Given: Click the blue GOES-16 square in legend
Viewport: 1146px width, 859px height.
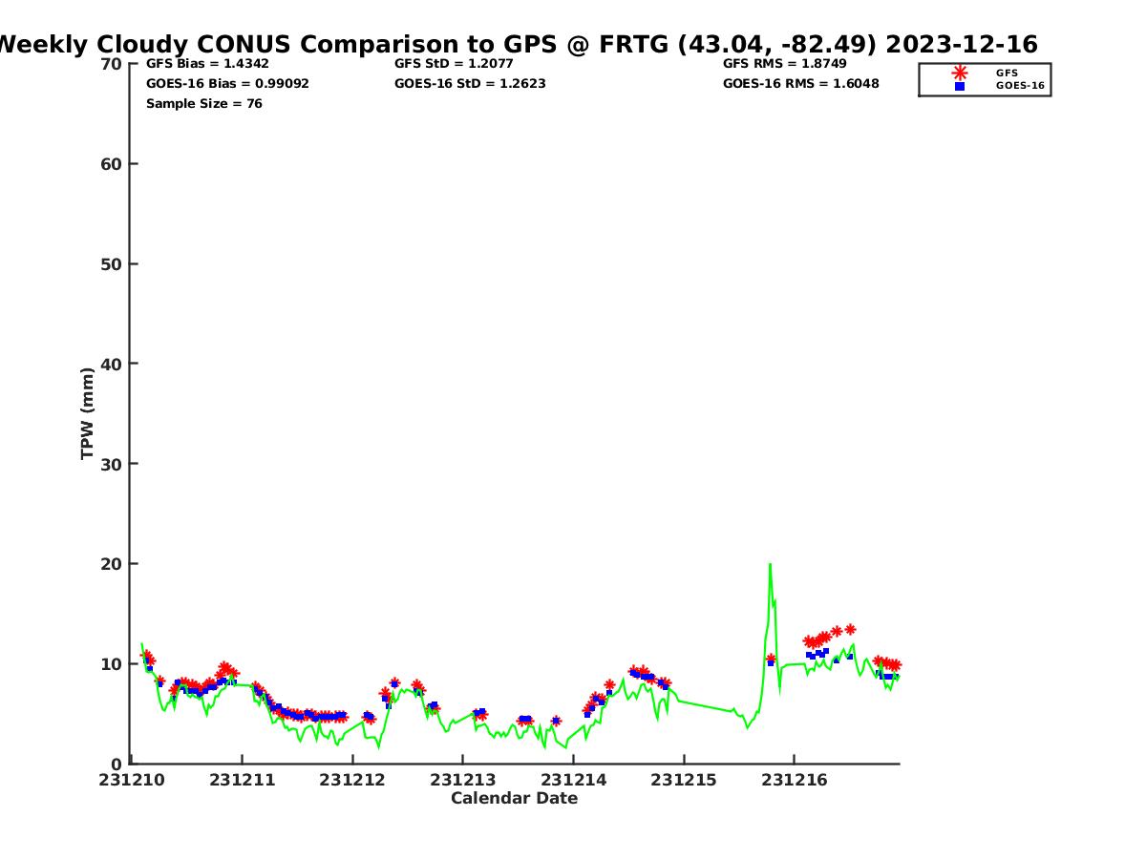Looking at the screenshot, I should click(x=959, y=86).
